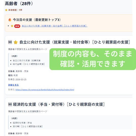Click the 経済的な支援（手当・貸付等）card title

59,104
